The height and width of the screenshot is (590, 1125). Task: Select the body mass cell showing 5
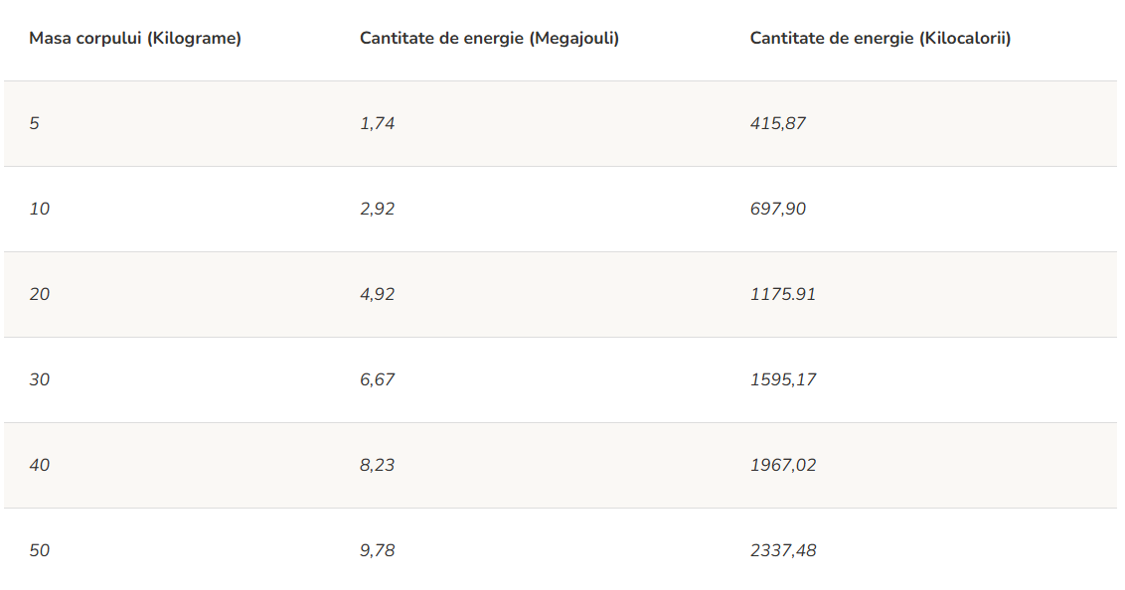(35, 124)
